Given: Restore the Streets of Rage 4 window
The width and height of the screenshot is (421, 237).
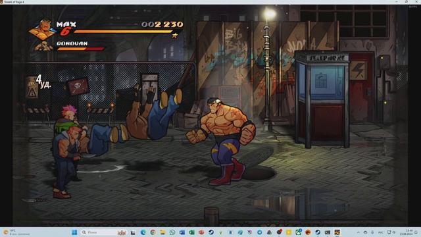Looking at the screenshot, I should click(x=407, y=2).
